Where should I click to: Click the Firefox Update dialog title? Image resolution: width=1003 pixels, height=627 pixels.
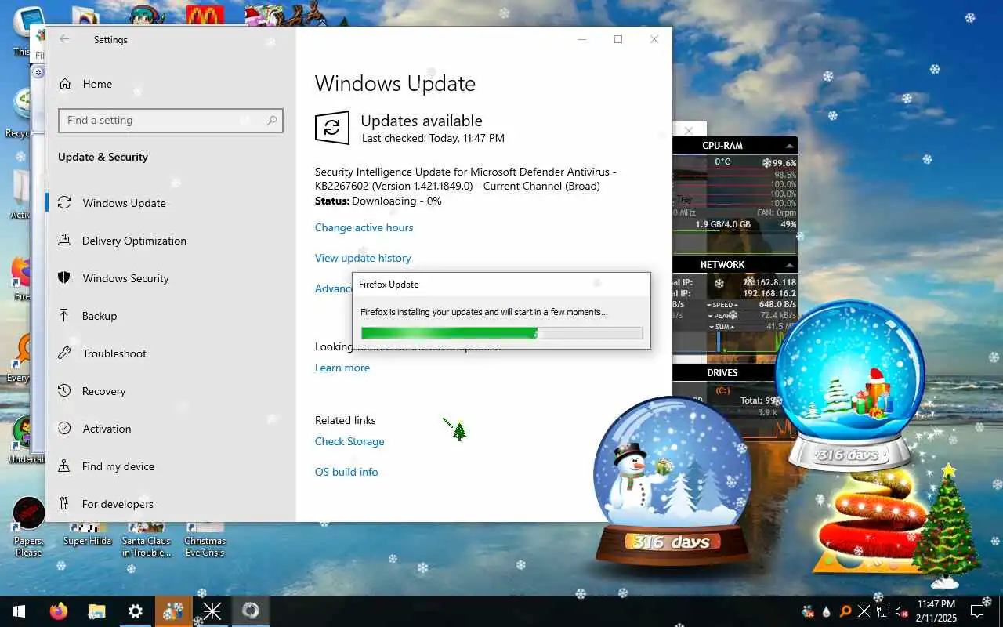[x=389, y=285]
